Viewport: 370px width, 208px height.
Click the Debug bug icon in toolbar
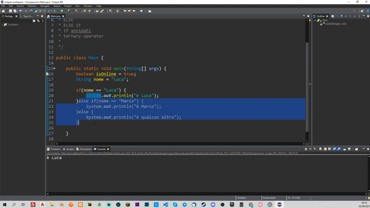pyautogui.click(x=54, y=11)
